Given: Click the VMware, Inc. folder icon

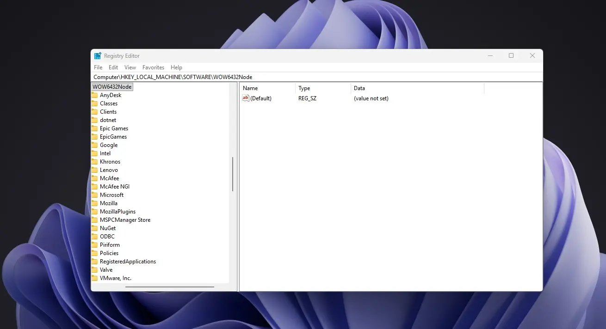Looking at the screenshot, I should [x=94, y=278].
